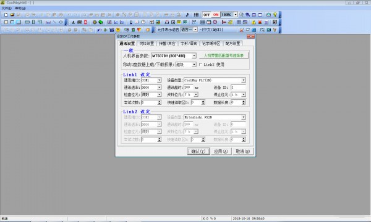
Task: Select the straight line drawing tool
Action: point(54,22)
